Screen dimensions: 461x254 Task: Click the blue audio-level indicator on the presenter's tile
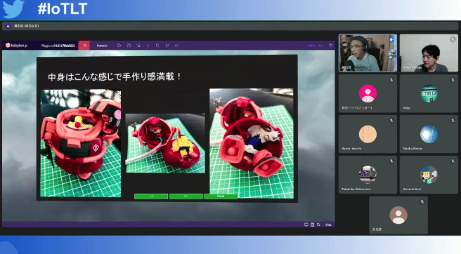click(x=391, y=39)
